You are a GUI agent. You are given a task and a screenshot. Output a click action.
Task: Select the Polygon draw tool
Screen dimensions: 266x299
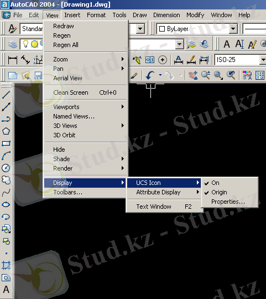pos(6,131)
